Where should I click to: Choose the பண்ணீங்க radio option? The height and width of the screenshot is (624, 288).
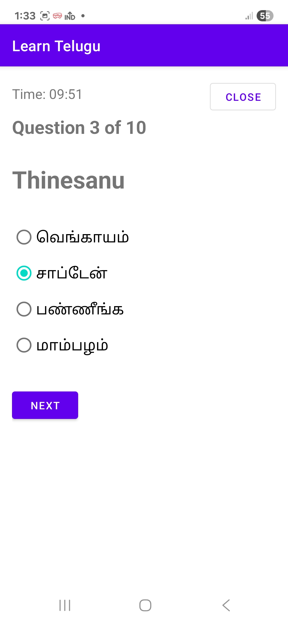coord(24,309)
